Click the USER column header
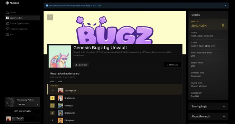The height and width of the screenshot is (124, 235). [x=60, y=81]
